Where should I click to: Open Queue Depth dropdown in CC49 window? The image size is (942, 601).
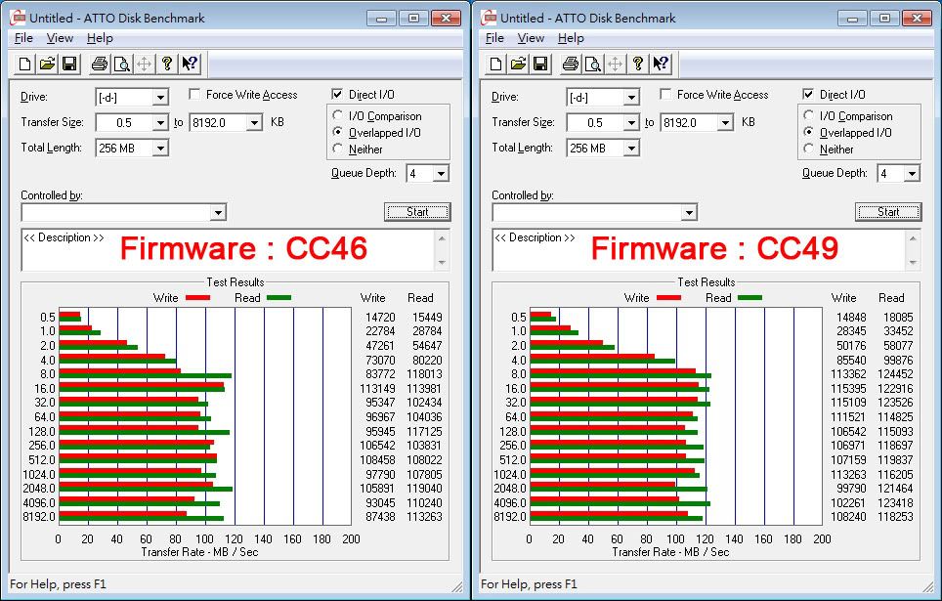coord(912,174)
